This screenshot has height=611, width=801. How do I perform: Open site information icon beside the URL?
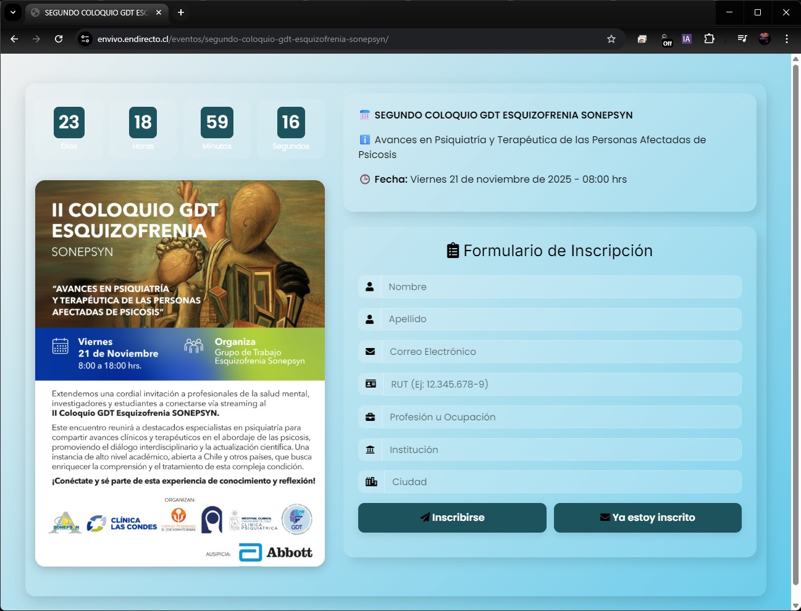85,39
